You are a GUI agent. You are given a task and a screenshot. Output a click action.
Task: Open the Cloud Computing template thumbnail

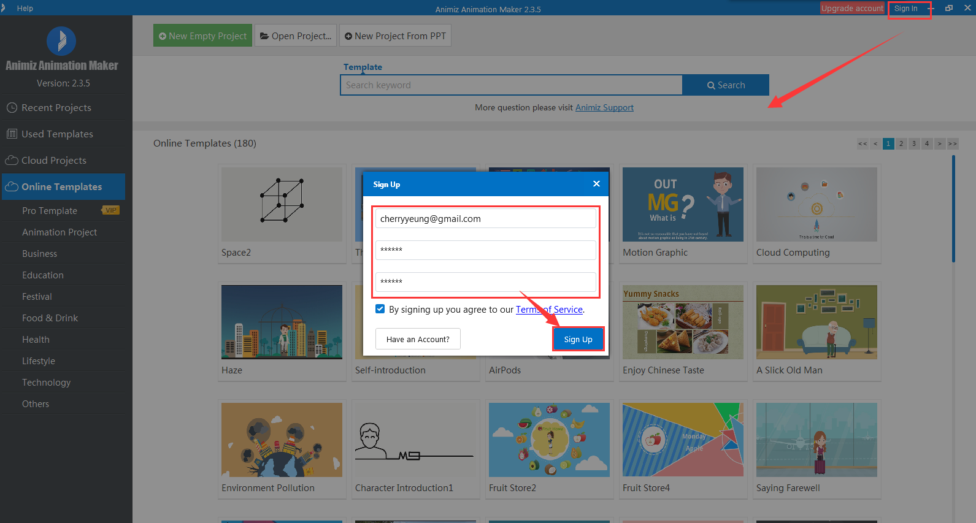coord(817,204)
